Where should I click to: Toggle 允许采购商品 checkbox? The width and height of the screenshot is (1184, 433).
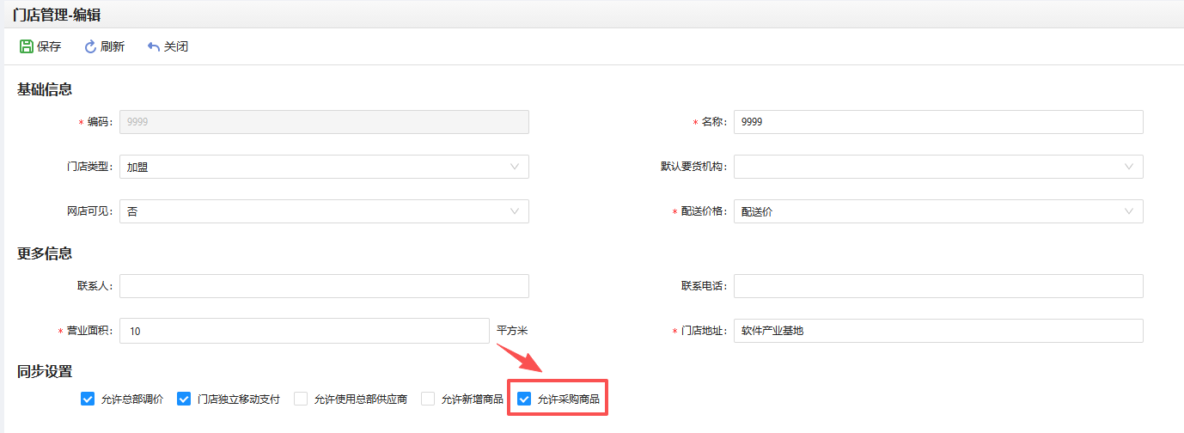pos(523,399)
